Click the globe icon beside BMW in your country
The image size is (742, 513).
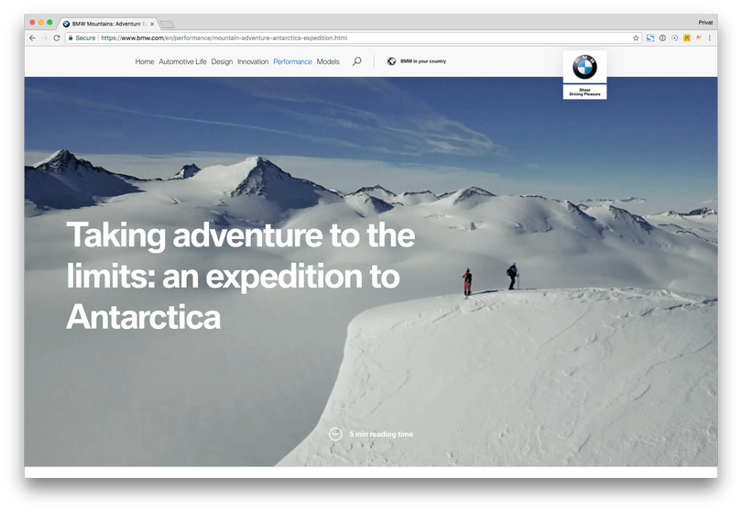391,61
